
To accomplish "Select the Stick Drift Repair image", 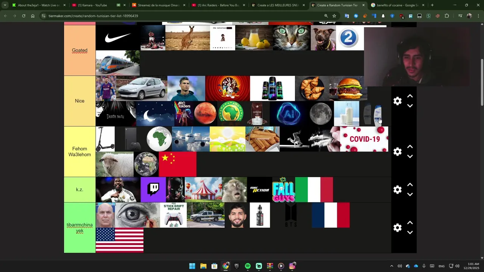I will [174, 215].
